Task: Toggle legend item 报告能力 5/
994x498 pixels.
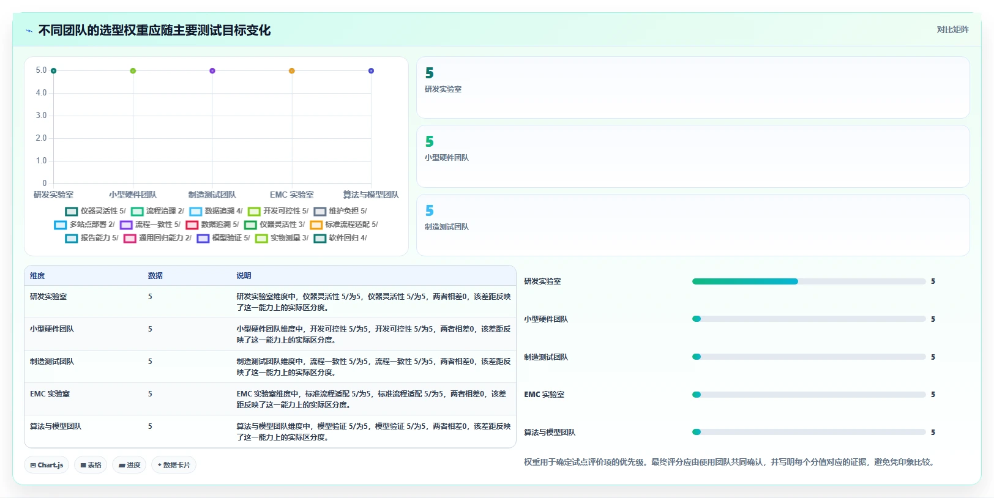Action: pyautogui.click(x=92, y=238)
